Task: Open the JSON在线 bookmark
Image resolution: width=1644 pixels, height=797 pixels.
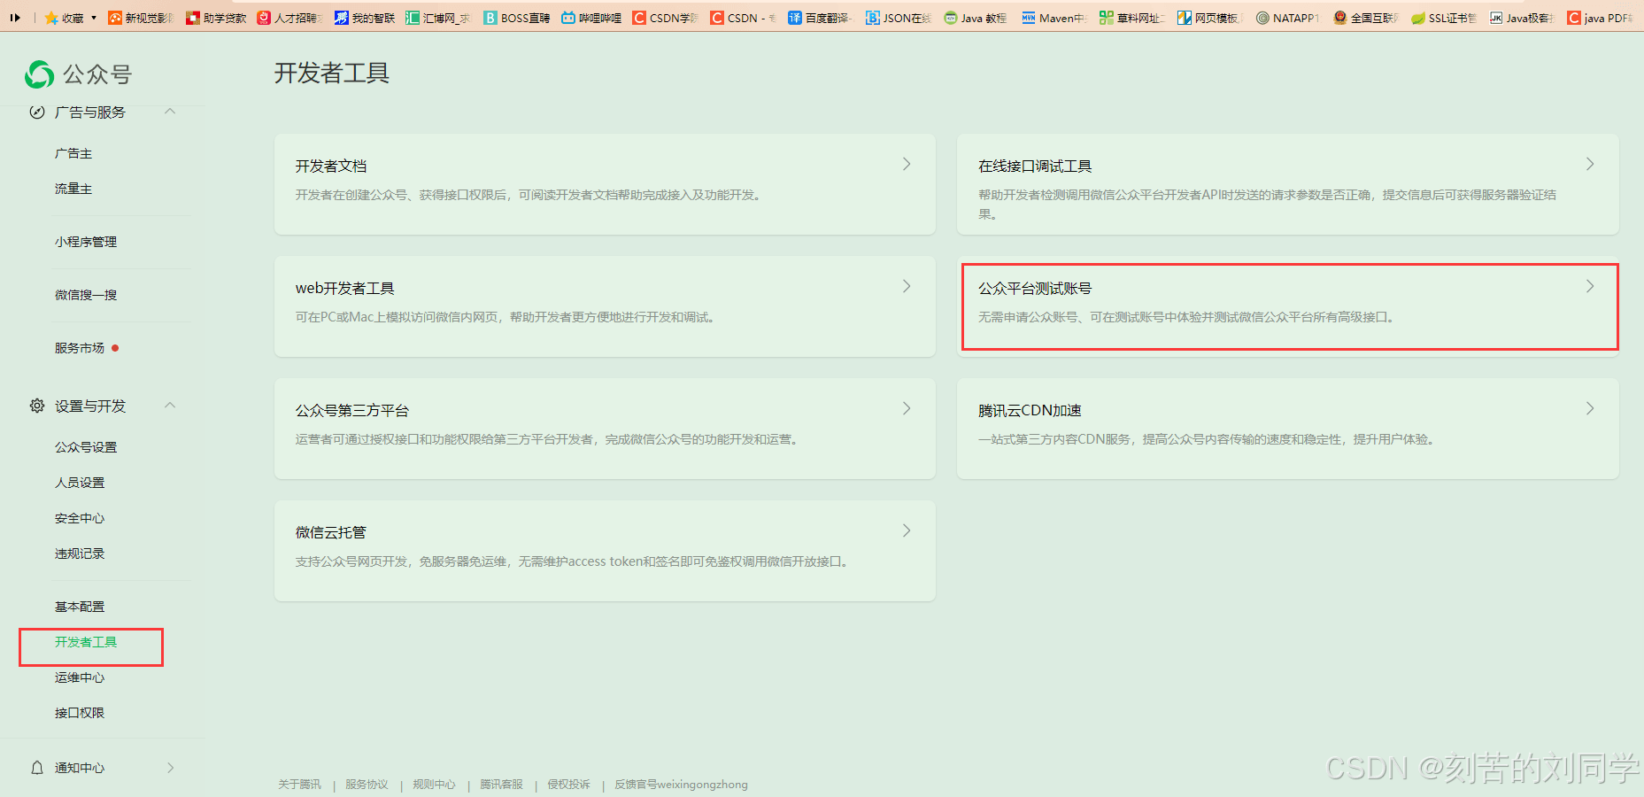Action: (x=899, y=18)
